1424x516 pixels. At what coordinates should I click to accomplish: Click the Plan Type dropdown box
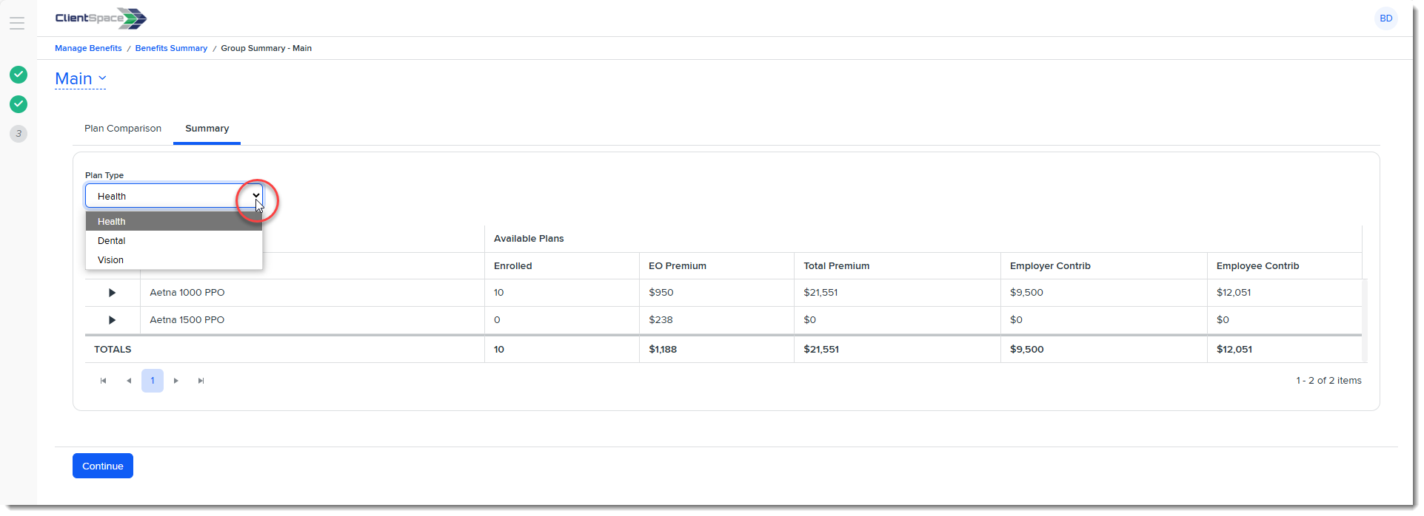point(173,196)
